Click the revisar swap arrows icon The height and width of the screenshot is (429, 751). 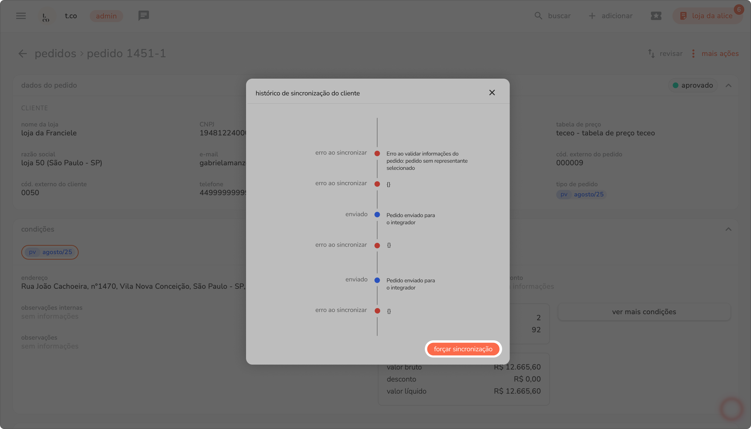tap(651, 54)
